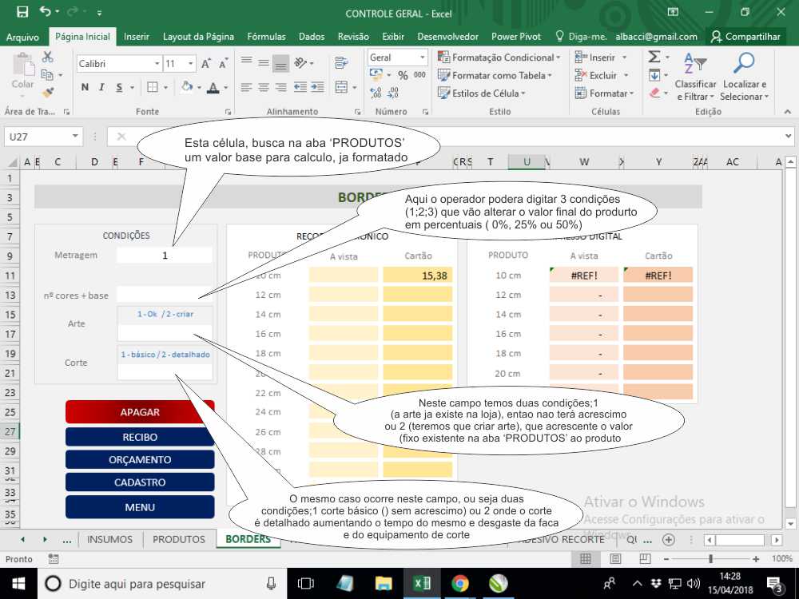This screenshot has height=599, width=799.
Task: Decrease the indent
Action: click(300, 87)
